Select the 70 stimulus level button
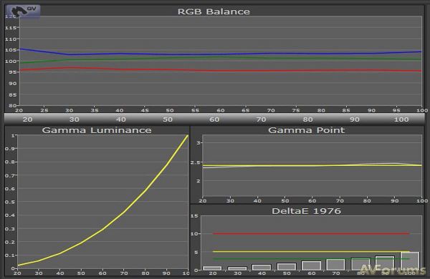The image size is (430, 279). (261, 119)
